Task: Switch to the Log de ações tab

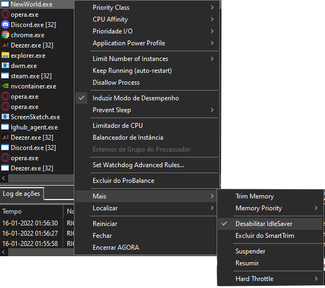Action: click(x=22, y=194)
